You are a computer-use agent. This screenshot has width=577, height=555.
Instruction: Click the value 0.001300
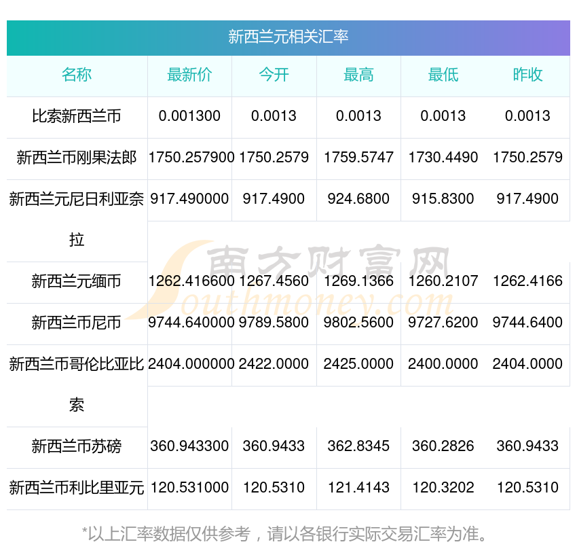tap(189, 116)
